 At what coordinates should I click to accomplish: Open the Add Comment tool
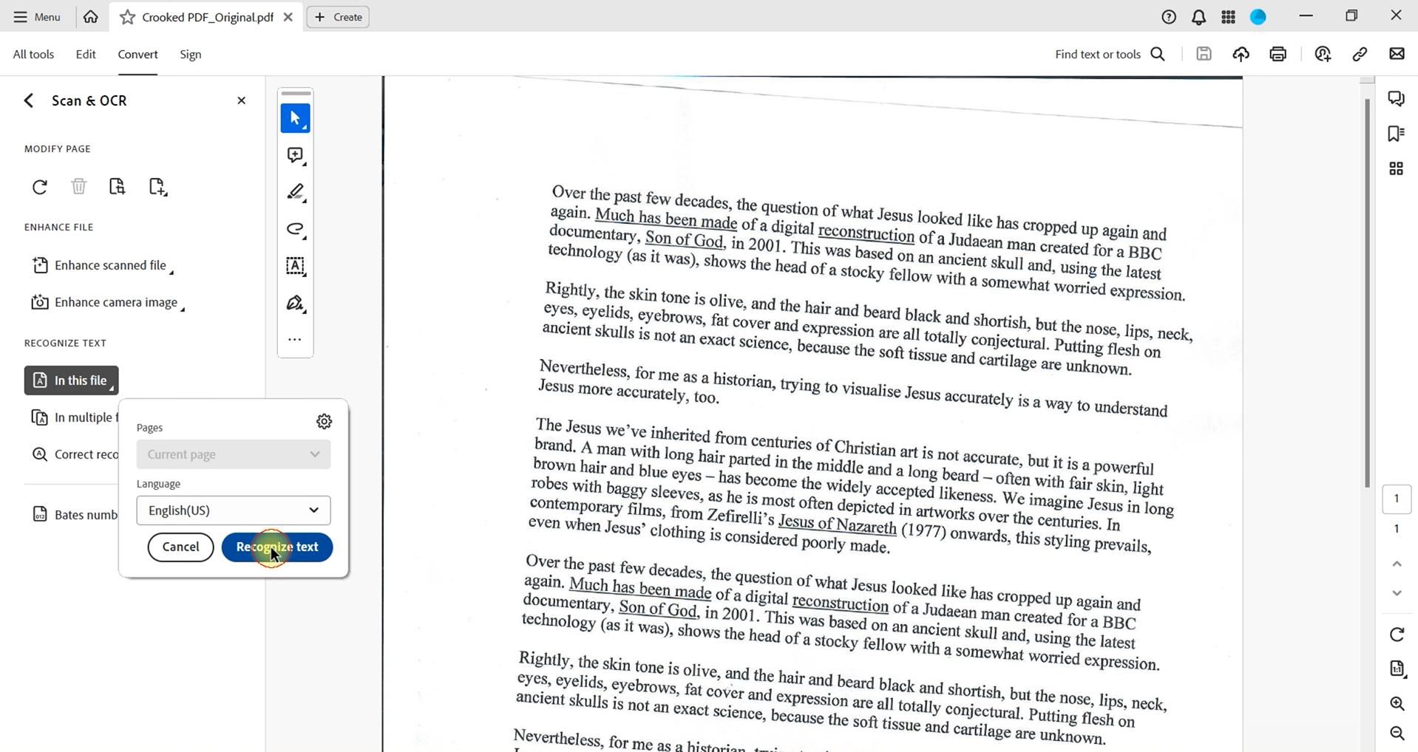294,155
